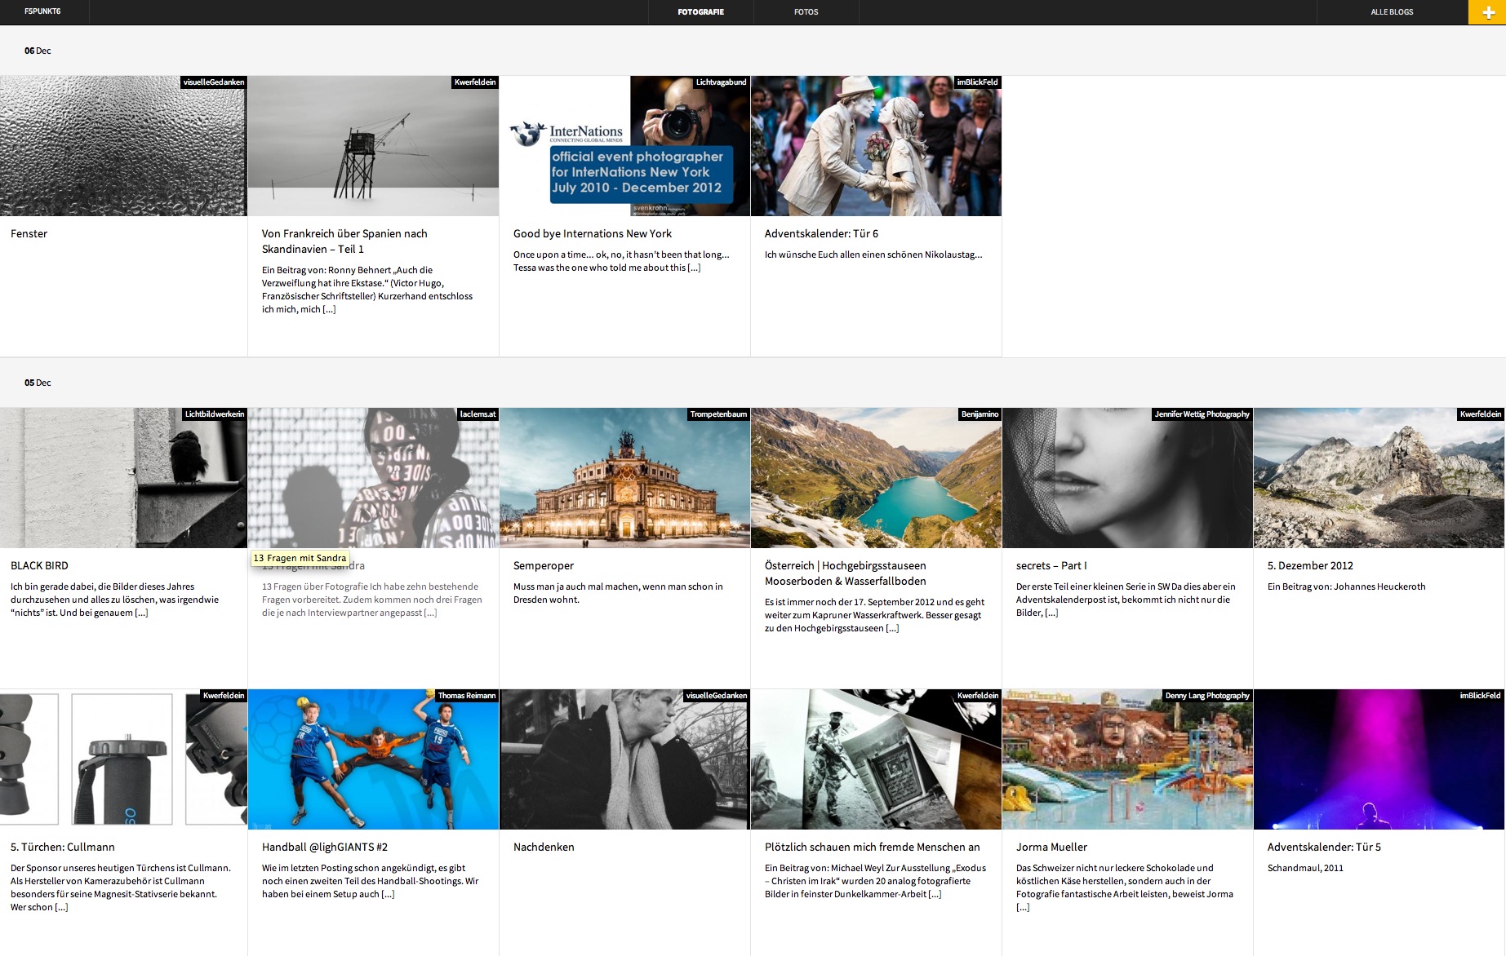Click the Lichtvagabund blog label

(x=721, y=82)
